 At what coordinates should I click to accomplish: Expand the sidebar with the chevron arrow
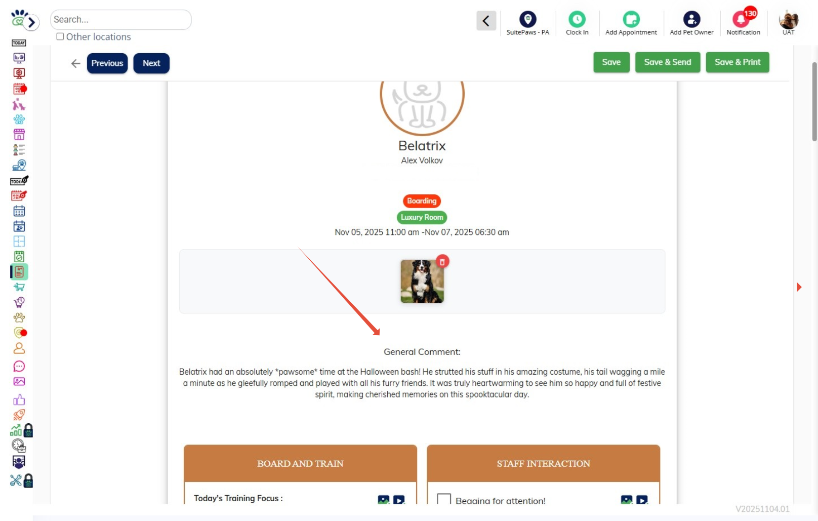coord(32,22)
